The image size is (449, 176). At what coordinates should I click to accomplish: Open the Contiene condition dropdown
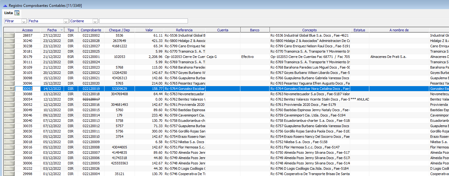[95, 21]
